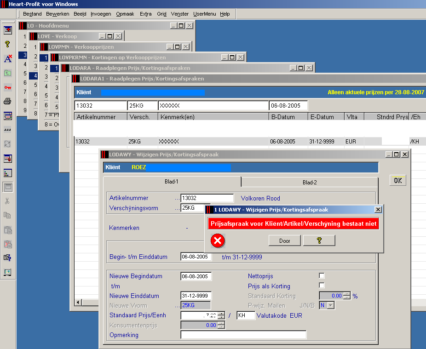
Task: Click the colored bar chart sidebar icon
Action: pos(8,173)
